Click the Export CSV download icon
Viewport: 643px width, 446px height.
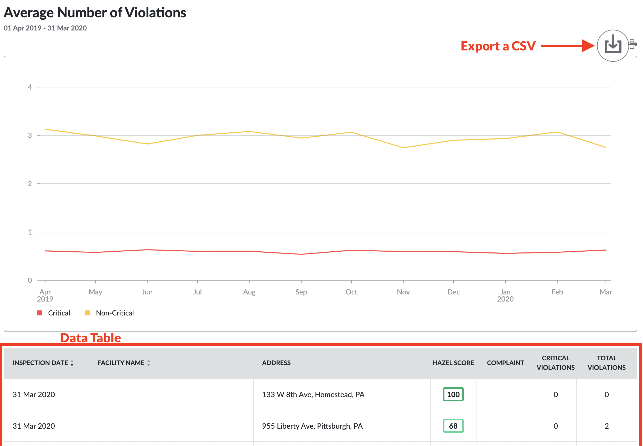click(x=613, y=45)
